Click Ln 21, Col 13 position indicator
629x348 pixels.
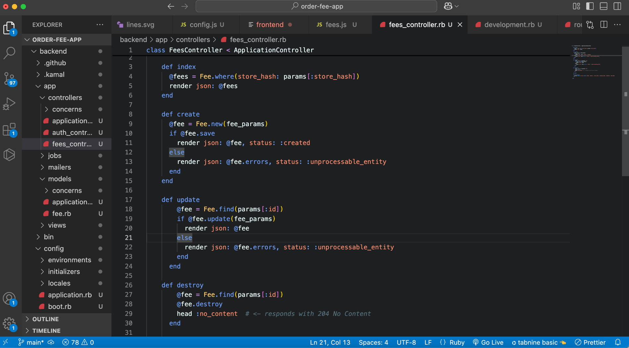[330, 342]
